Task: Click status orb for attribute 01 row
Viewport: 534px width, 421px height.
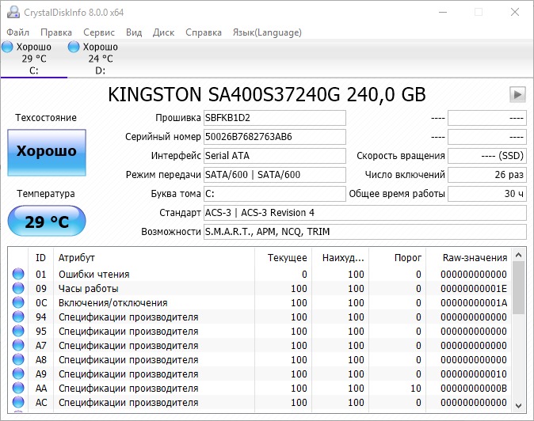Action: (18, 275)
